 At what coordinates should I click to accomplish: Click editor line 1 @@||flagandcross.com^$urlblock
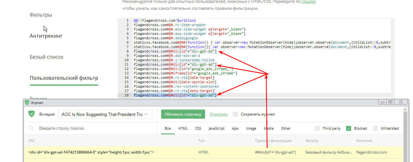coord(165,20)
